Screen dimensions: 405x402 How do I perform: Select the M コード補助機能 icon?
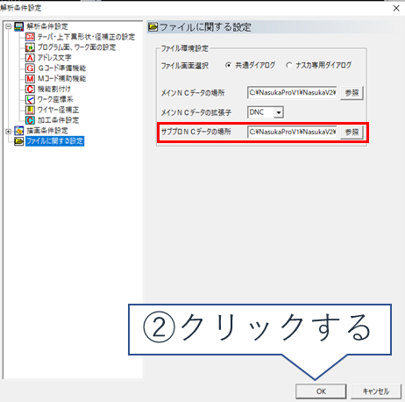(x=30, y=78)
